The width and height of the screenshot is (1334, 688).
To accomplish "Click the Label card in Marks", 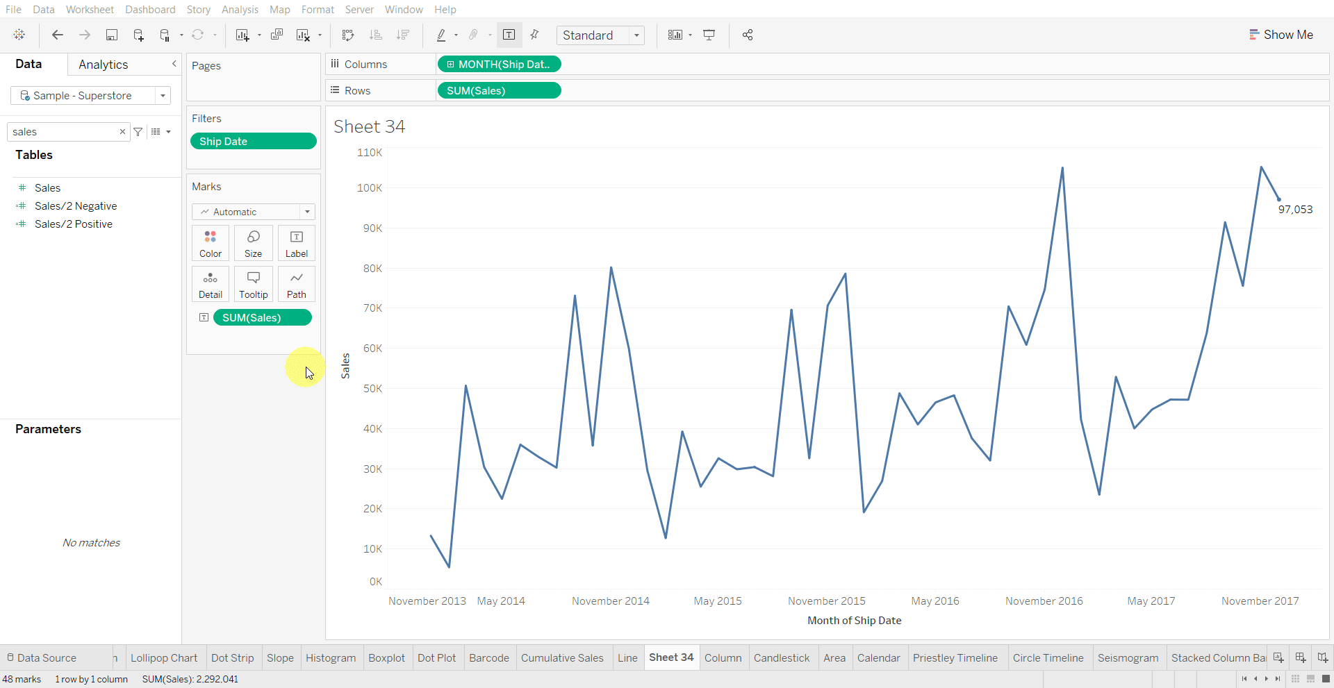I will click(x=297, y=244).
